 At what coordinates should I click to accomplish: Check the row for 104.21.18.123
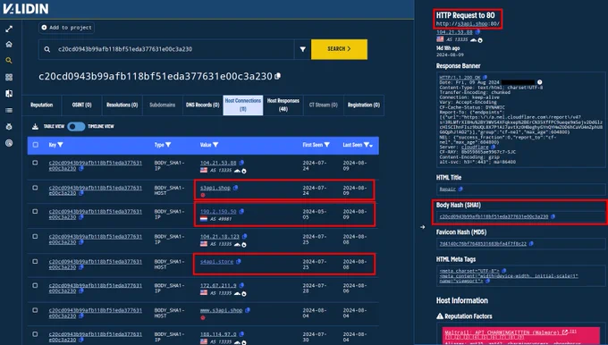click(x=35, y=237)
